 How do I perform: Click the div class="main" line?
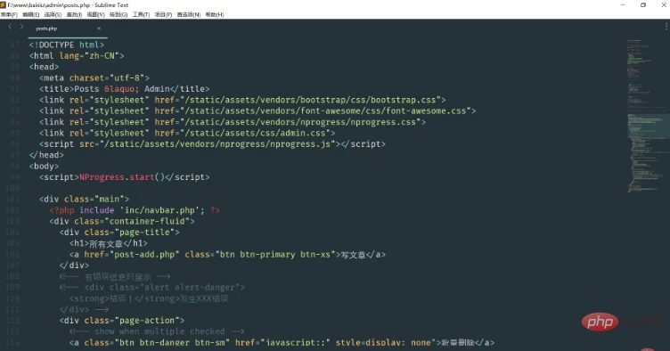pos(84,199)
